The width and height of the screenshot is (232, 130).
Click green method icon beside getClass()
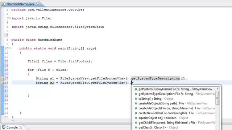[136, 127]
